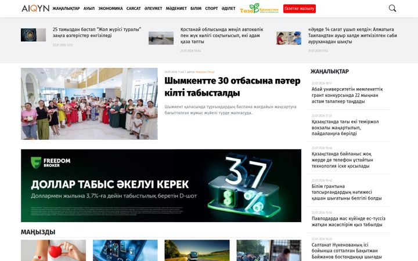Go to the САЯСАТ section
The image size is (418, 261).
coord(134,9)
